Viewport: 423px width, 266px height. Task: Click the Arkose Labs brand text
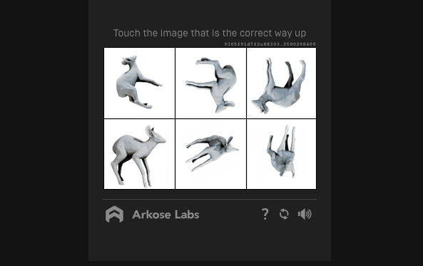point(165,215)
